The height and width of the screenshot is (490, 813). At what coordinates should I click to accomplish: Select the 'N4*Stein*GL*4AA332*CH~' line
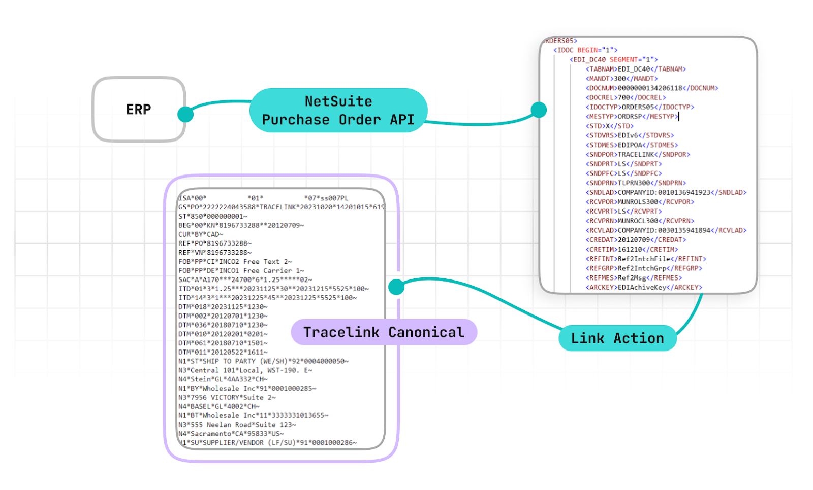[x=223, y=379]
